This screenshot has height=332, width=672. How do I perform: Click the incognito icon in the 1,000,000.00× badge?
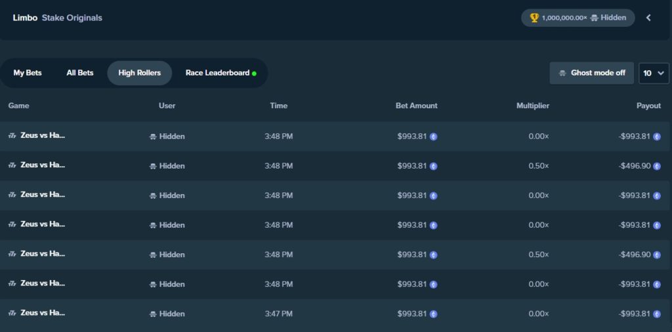[594, 18]
